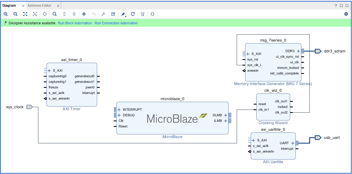Select the MicroBlaze block in the diagram
Viewport: 352px width, 174px height.
tap(172, 119)
